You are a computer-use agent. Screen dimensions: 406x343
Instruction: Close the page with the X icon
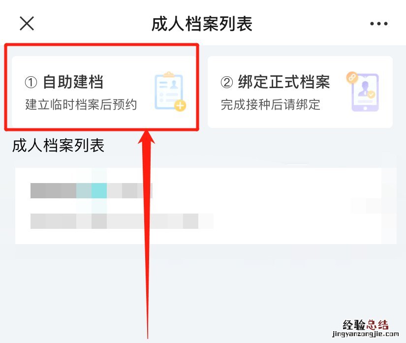(27, 24)
